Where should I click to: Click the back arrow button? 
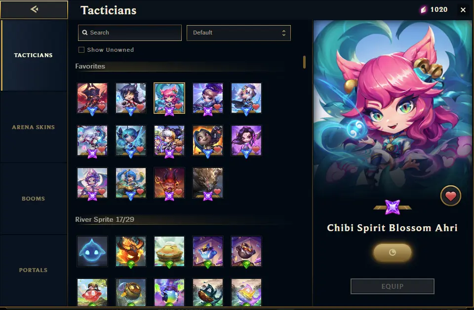click(34, 10)
